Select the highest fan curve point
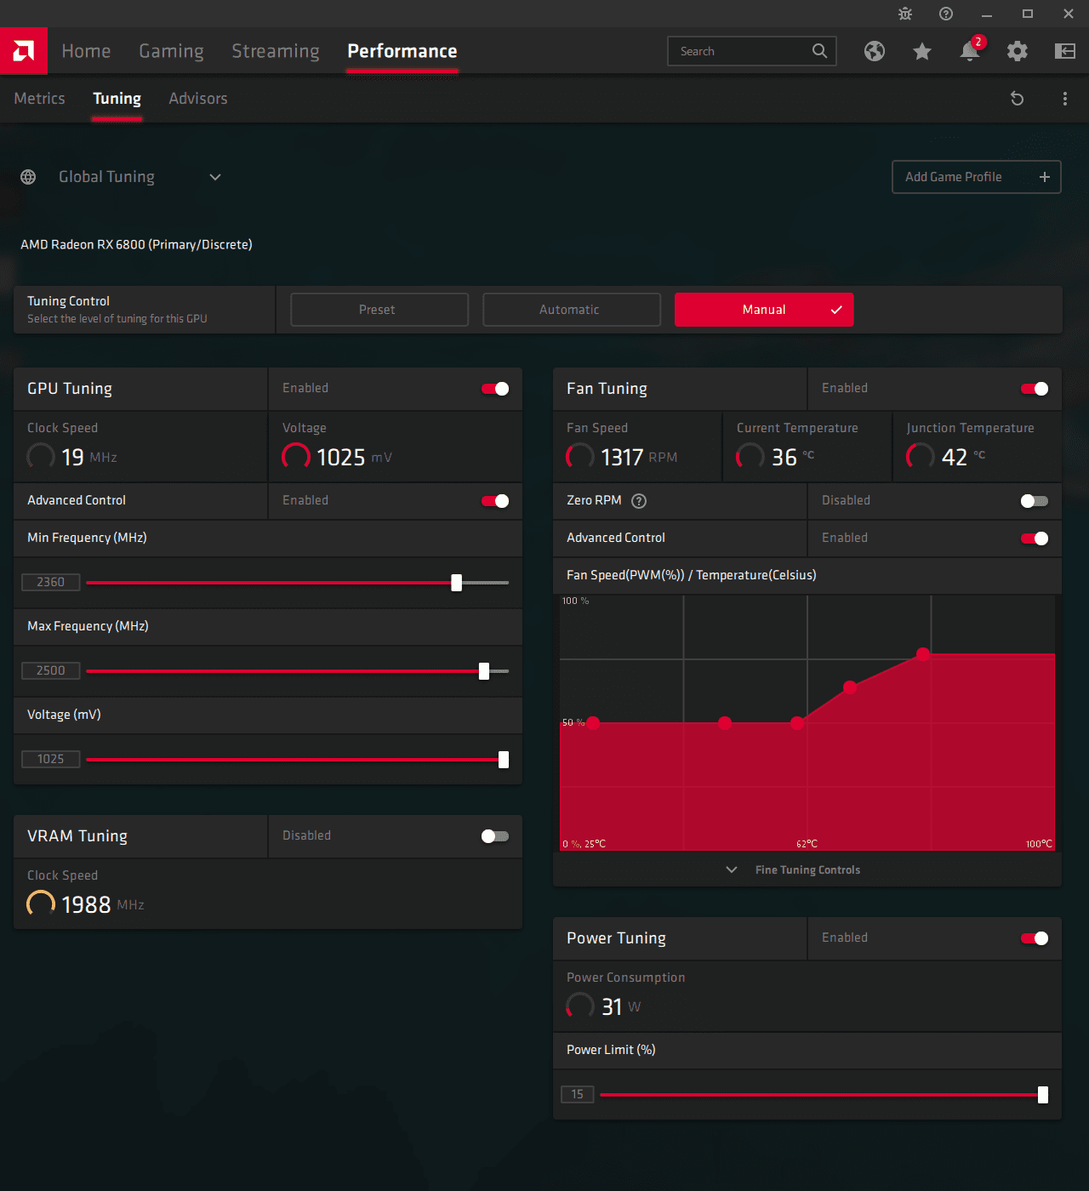Screen dimensions: 1089x1191 pos(923,654)
